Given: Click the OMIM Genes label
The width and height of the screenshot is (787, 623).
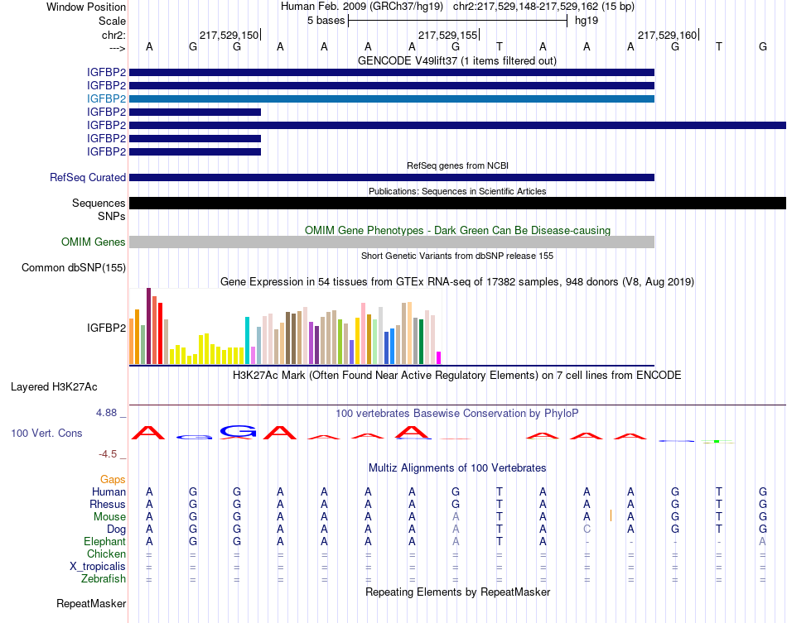Looking at the screenshot, I should (x=94, y=242).
